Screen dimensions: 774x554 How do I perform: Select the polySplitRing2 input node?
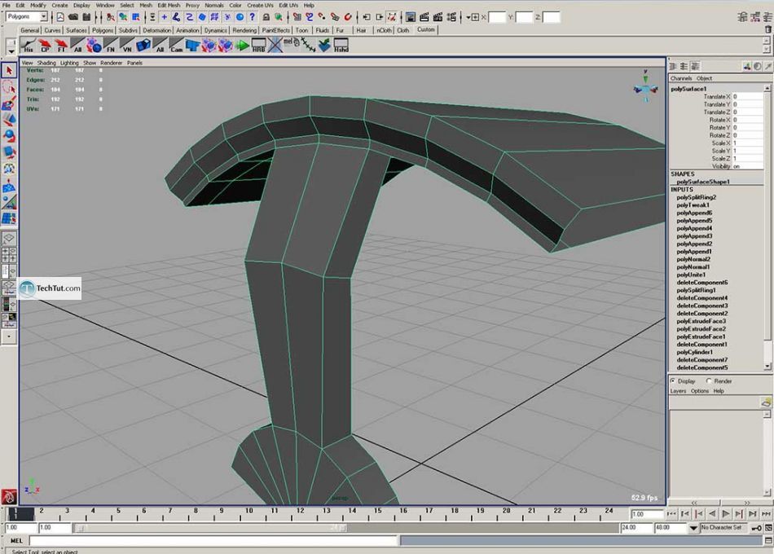(x=696, y=197)
